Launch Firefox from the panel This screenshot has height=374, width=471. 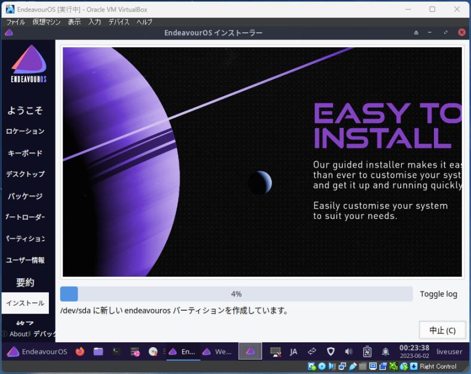tap(80, 351)
